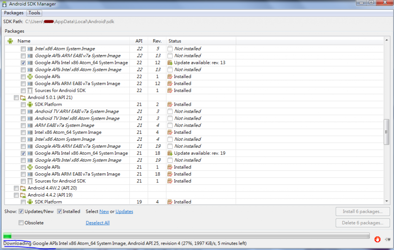Viewport: 394px width, 250px height.
Task: Open the Packages menu
Action: (13, 13)
